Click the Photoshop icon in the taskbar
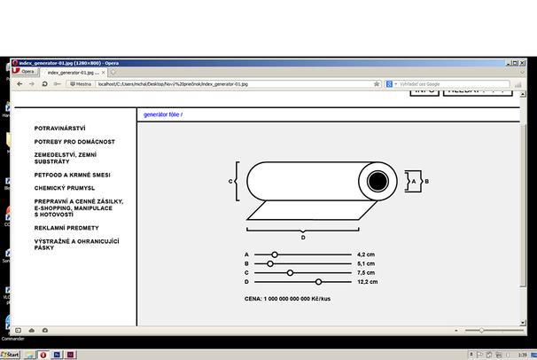Screen dimensions: 537x360 pyautogui.click(x=58, y=354)
